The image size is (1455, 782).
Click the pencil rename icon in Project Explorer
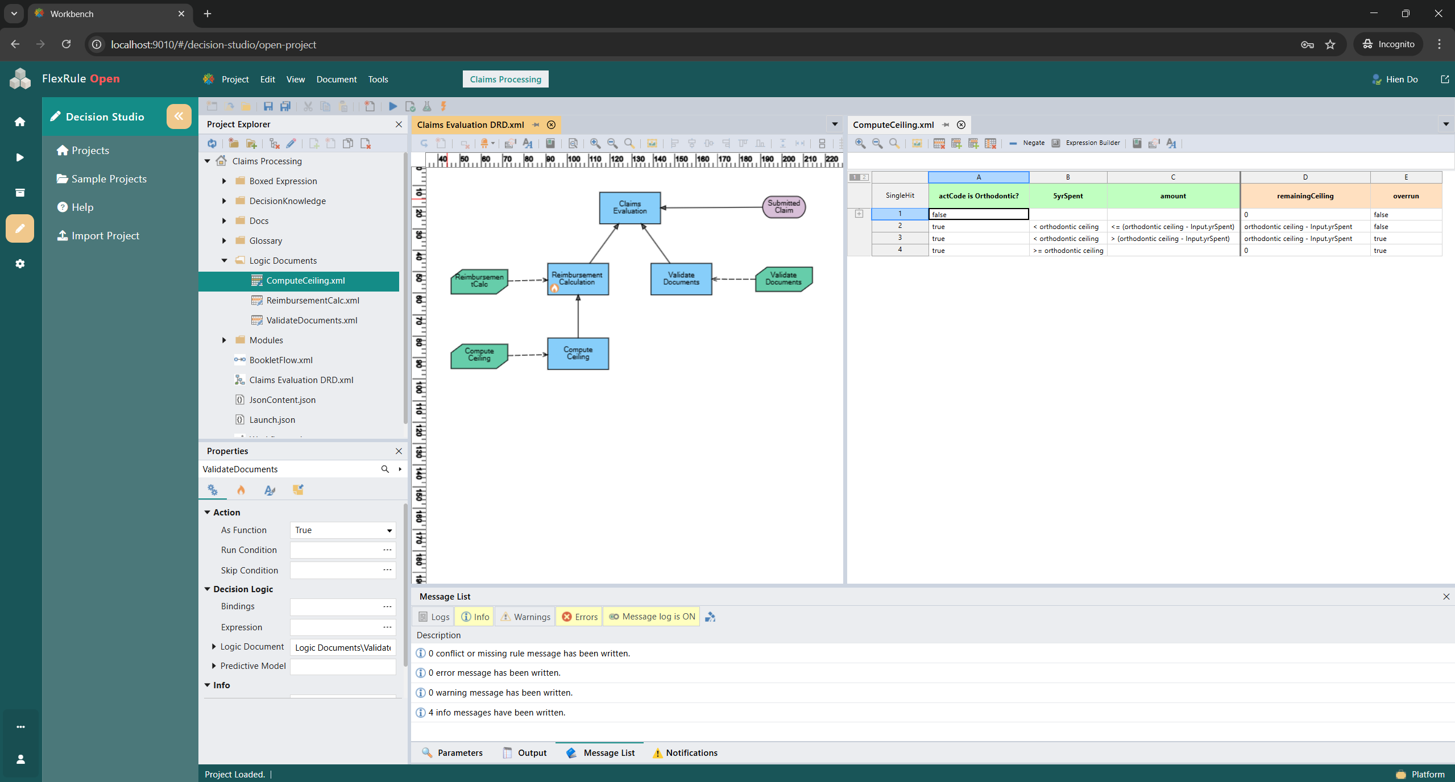point(291,143)
